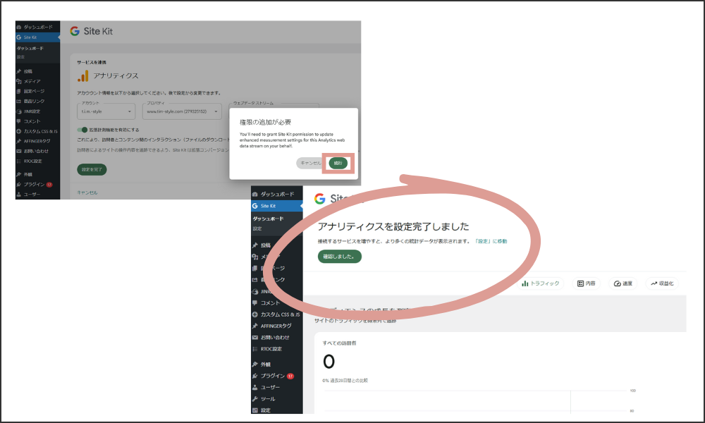Click コメント bubble icon in setup-complete sidebar
705x423 pixels.
[255, 303]
